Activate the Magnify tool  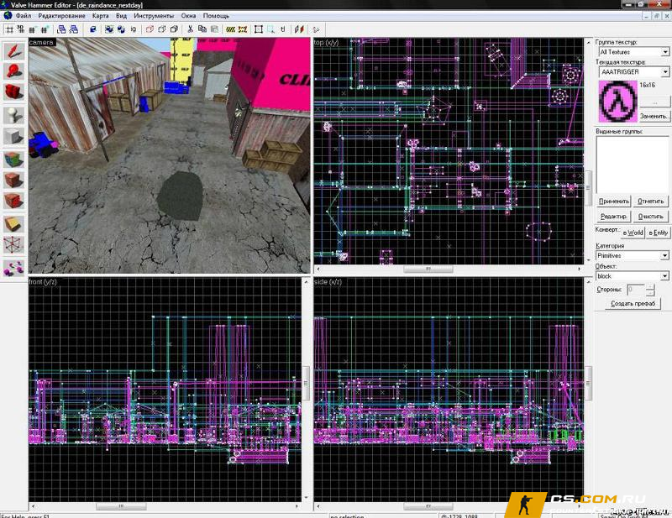tap(13, 71)
